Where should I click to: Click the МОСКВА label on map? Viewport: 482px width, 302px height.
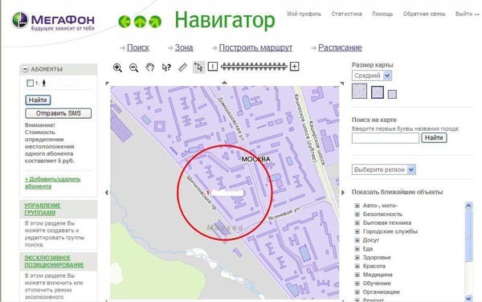click(x=255, y=159)
